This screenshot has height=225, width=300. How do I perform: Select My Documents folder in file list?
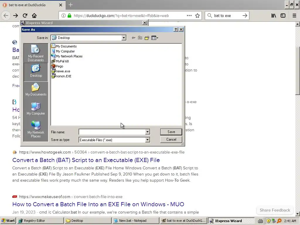click(x=64, y=46)
